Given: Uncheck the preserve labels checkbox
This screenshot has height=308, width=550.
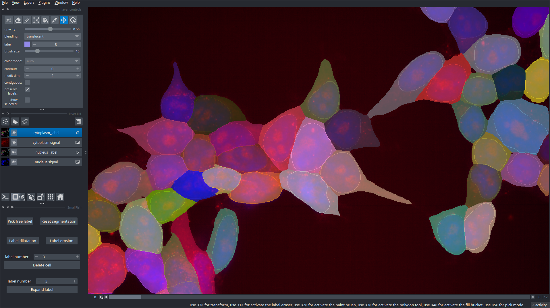Looking at the screenshot, I should pyautogui.click(x=27, y=89).
